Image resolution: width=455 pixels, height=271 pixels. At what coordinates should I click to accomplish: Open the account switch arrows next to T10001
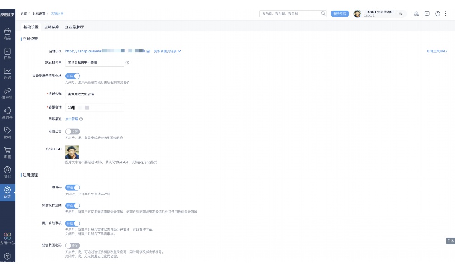(401, 14)
